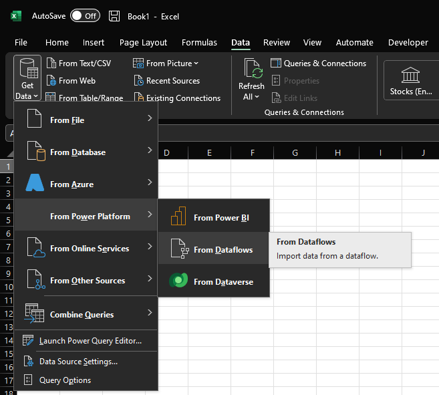Expand the From Azure submenu arrow
The image size is (439, 395).
[x=150, y=182]
